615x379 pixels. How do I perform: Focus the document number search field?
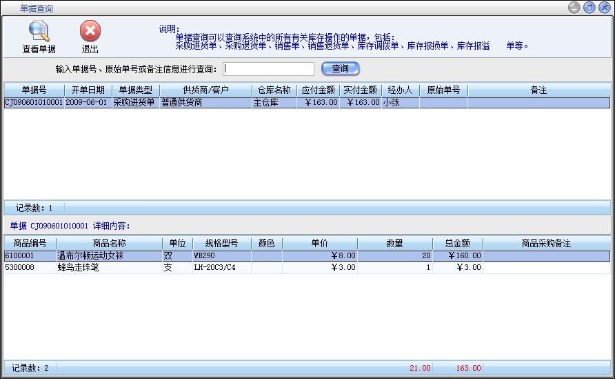(x=269, y=69)
